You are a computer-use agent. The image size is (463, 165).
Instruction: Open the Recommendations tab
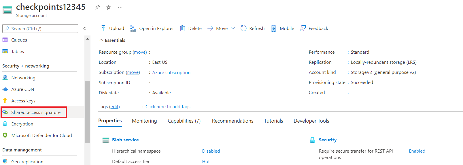click(x=233, y=121)
